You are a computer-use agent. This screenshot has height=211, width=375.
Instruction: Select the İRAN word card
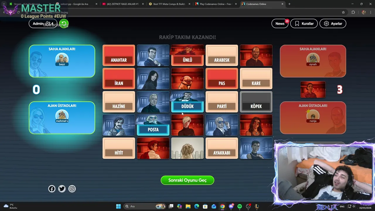tap(119, 79)
